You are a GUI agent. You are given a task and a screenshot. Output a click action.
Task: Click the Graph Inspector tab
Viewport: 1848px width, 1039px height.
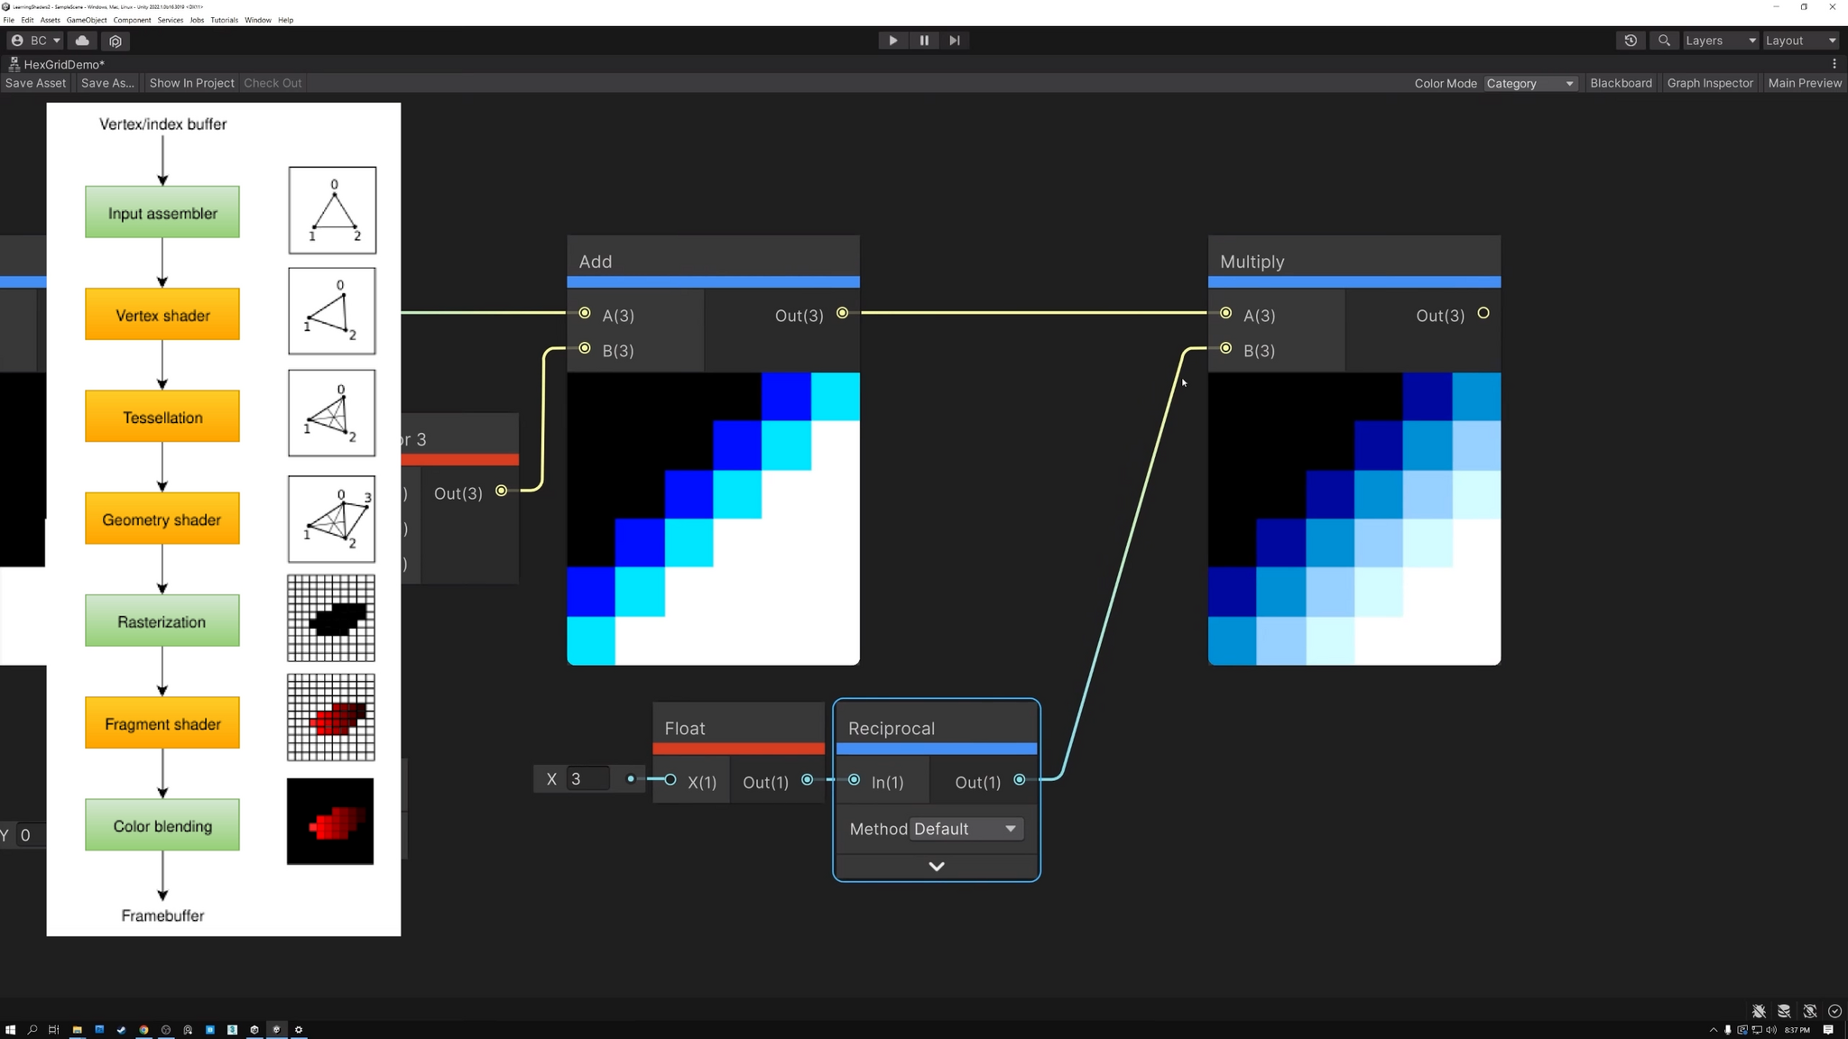(x=1711, y=82)
